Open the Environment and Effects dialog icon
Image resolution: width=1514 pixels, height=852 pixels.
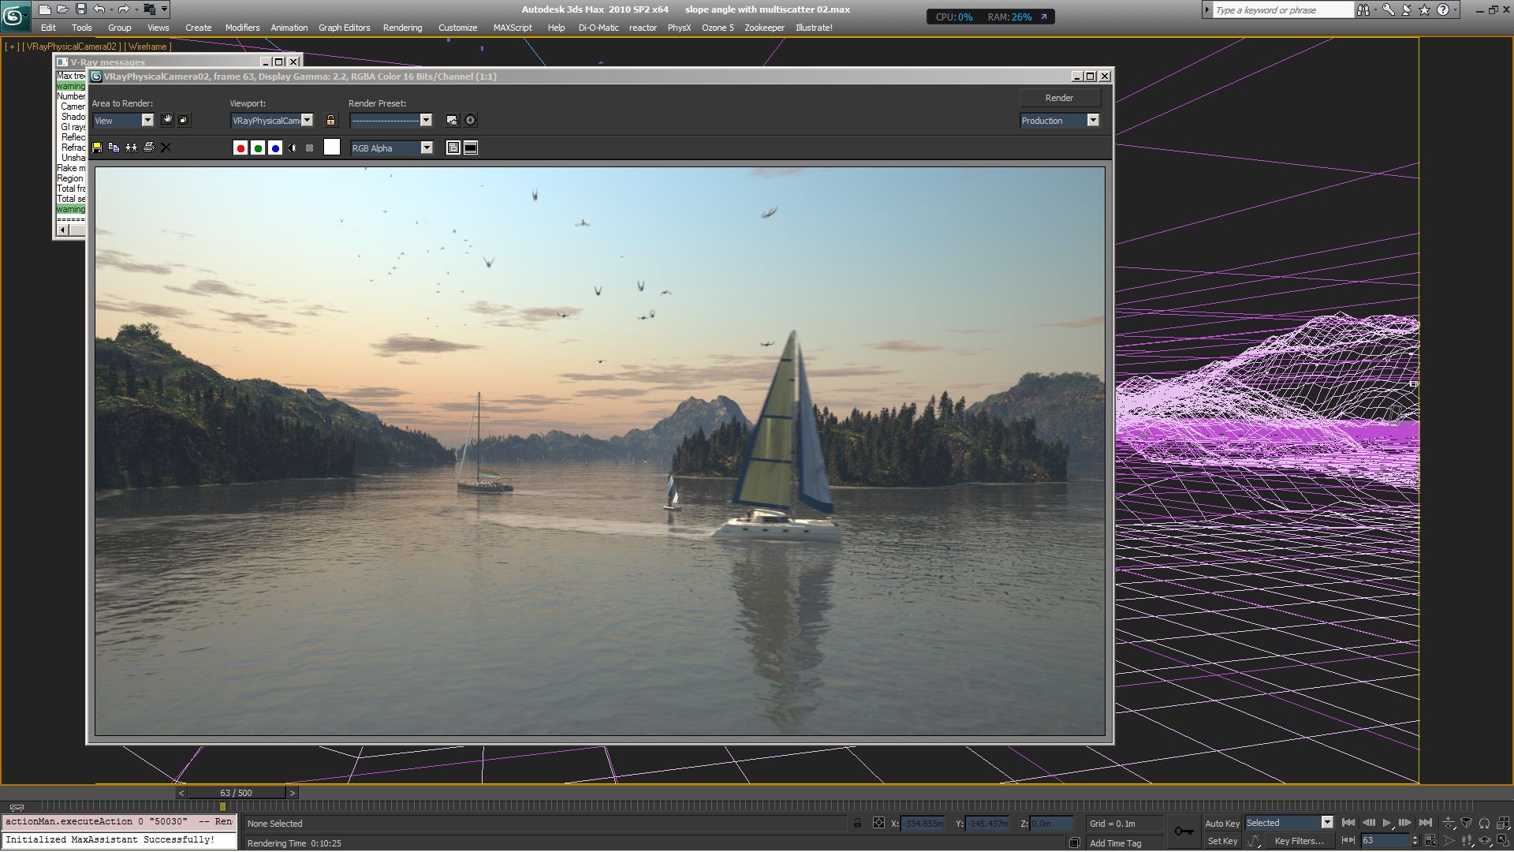470,120
